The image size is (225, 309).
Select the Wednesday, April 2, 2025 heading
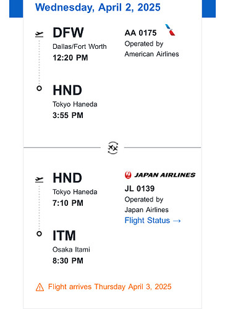click(x=98, y=7)
